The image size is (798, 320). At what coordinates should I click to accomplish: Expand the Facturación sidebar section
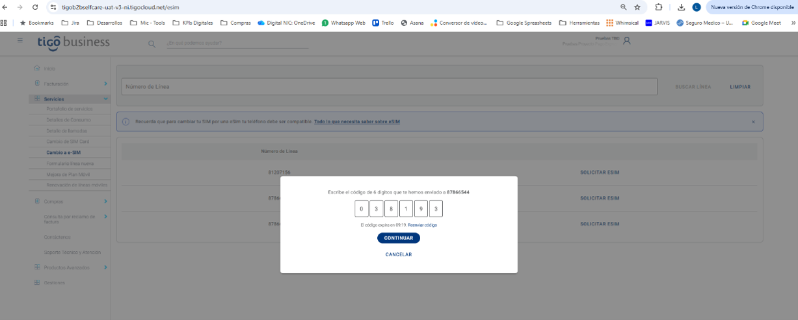(x=70, y=84)
